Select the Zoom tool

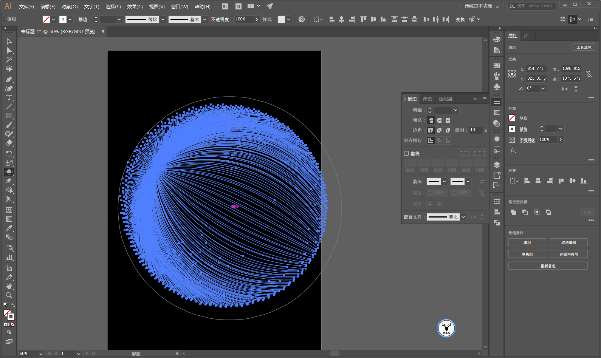point(9,295)
